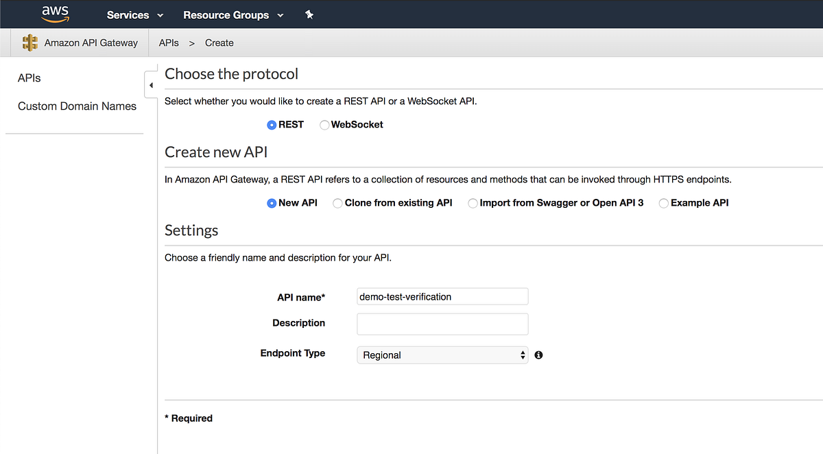Click the Amazon API Gateway service icon

coord(30,43)
